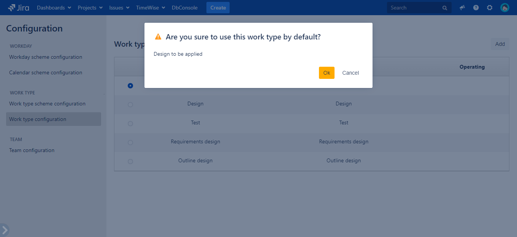Select the Outline design radio button
This screenshot has width=517, height=237.
click(130, 162)
